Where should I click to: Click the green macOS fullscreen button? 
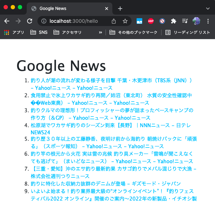click(x=20, y=7)
